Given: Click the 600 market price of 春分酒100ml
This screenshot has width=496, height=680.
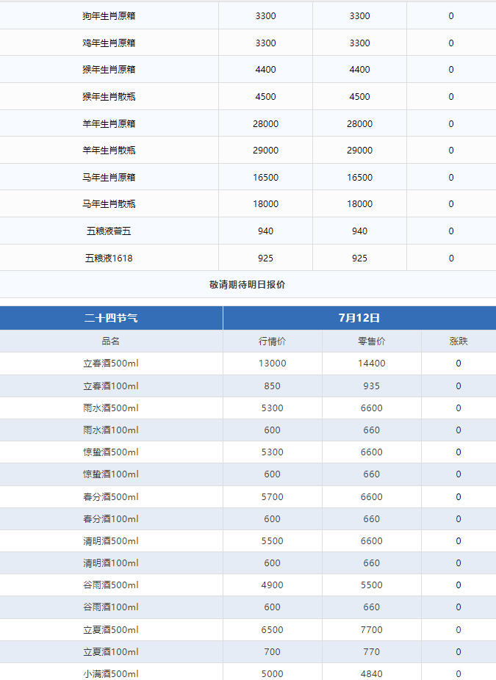Looking at the screenshot, I should pyautogui.click(x=272, y=518).
